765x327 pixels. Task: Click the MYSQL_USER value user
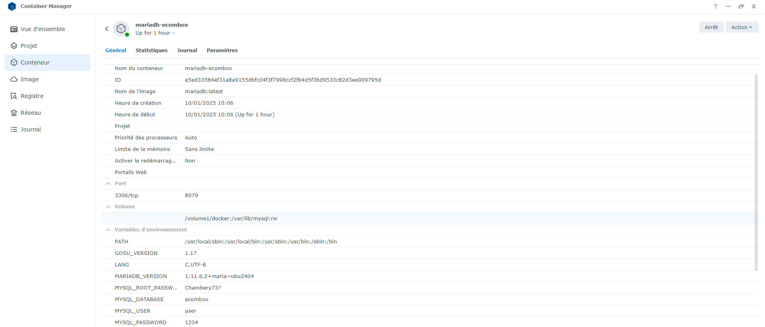[x=191, y=311]
